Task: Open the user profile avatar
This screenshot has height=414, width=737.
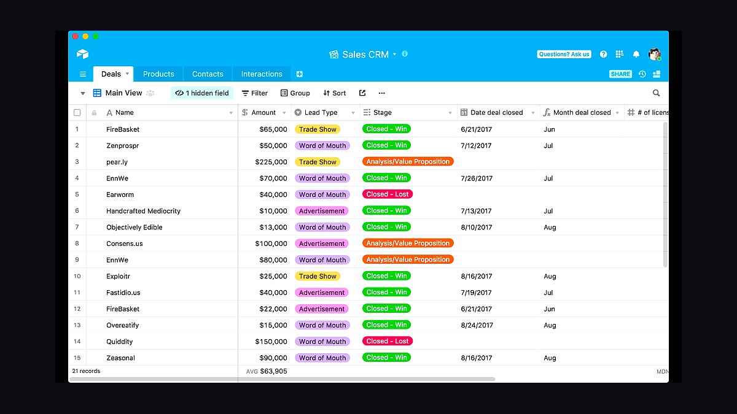Action: point(655,54)
